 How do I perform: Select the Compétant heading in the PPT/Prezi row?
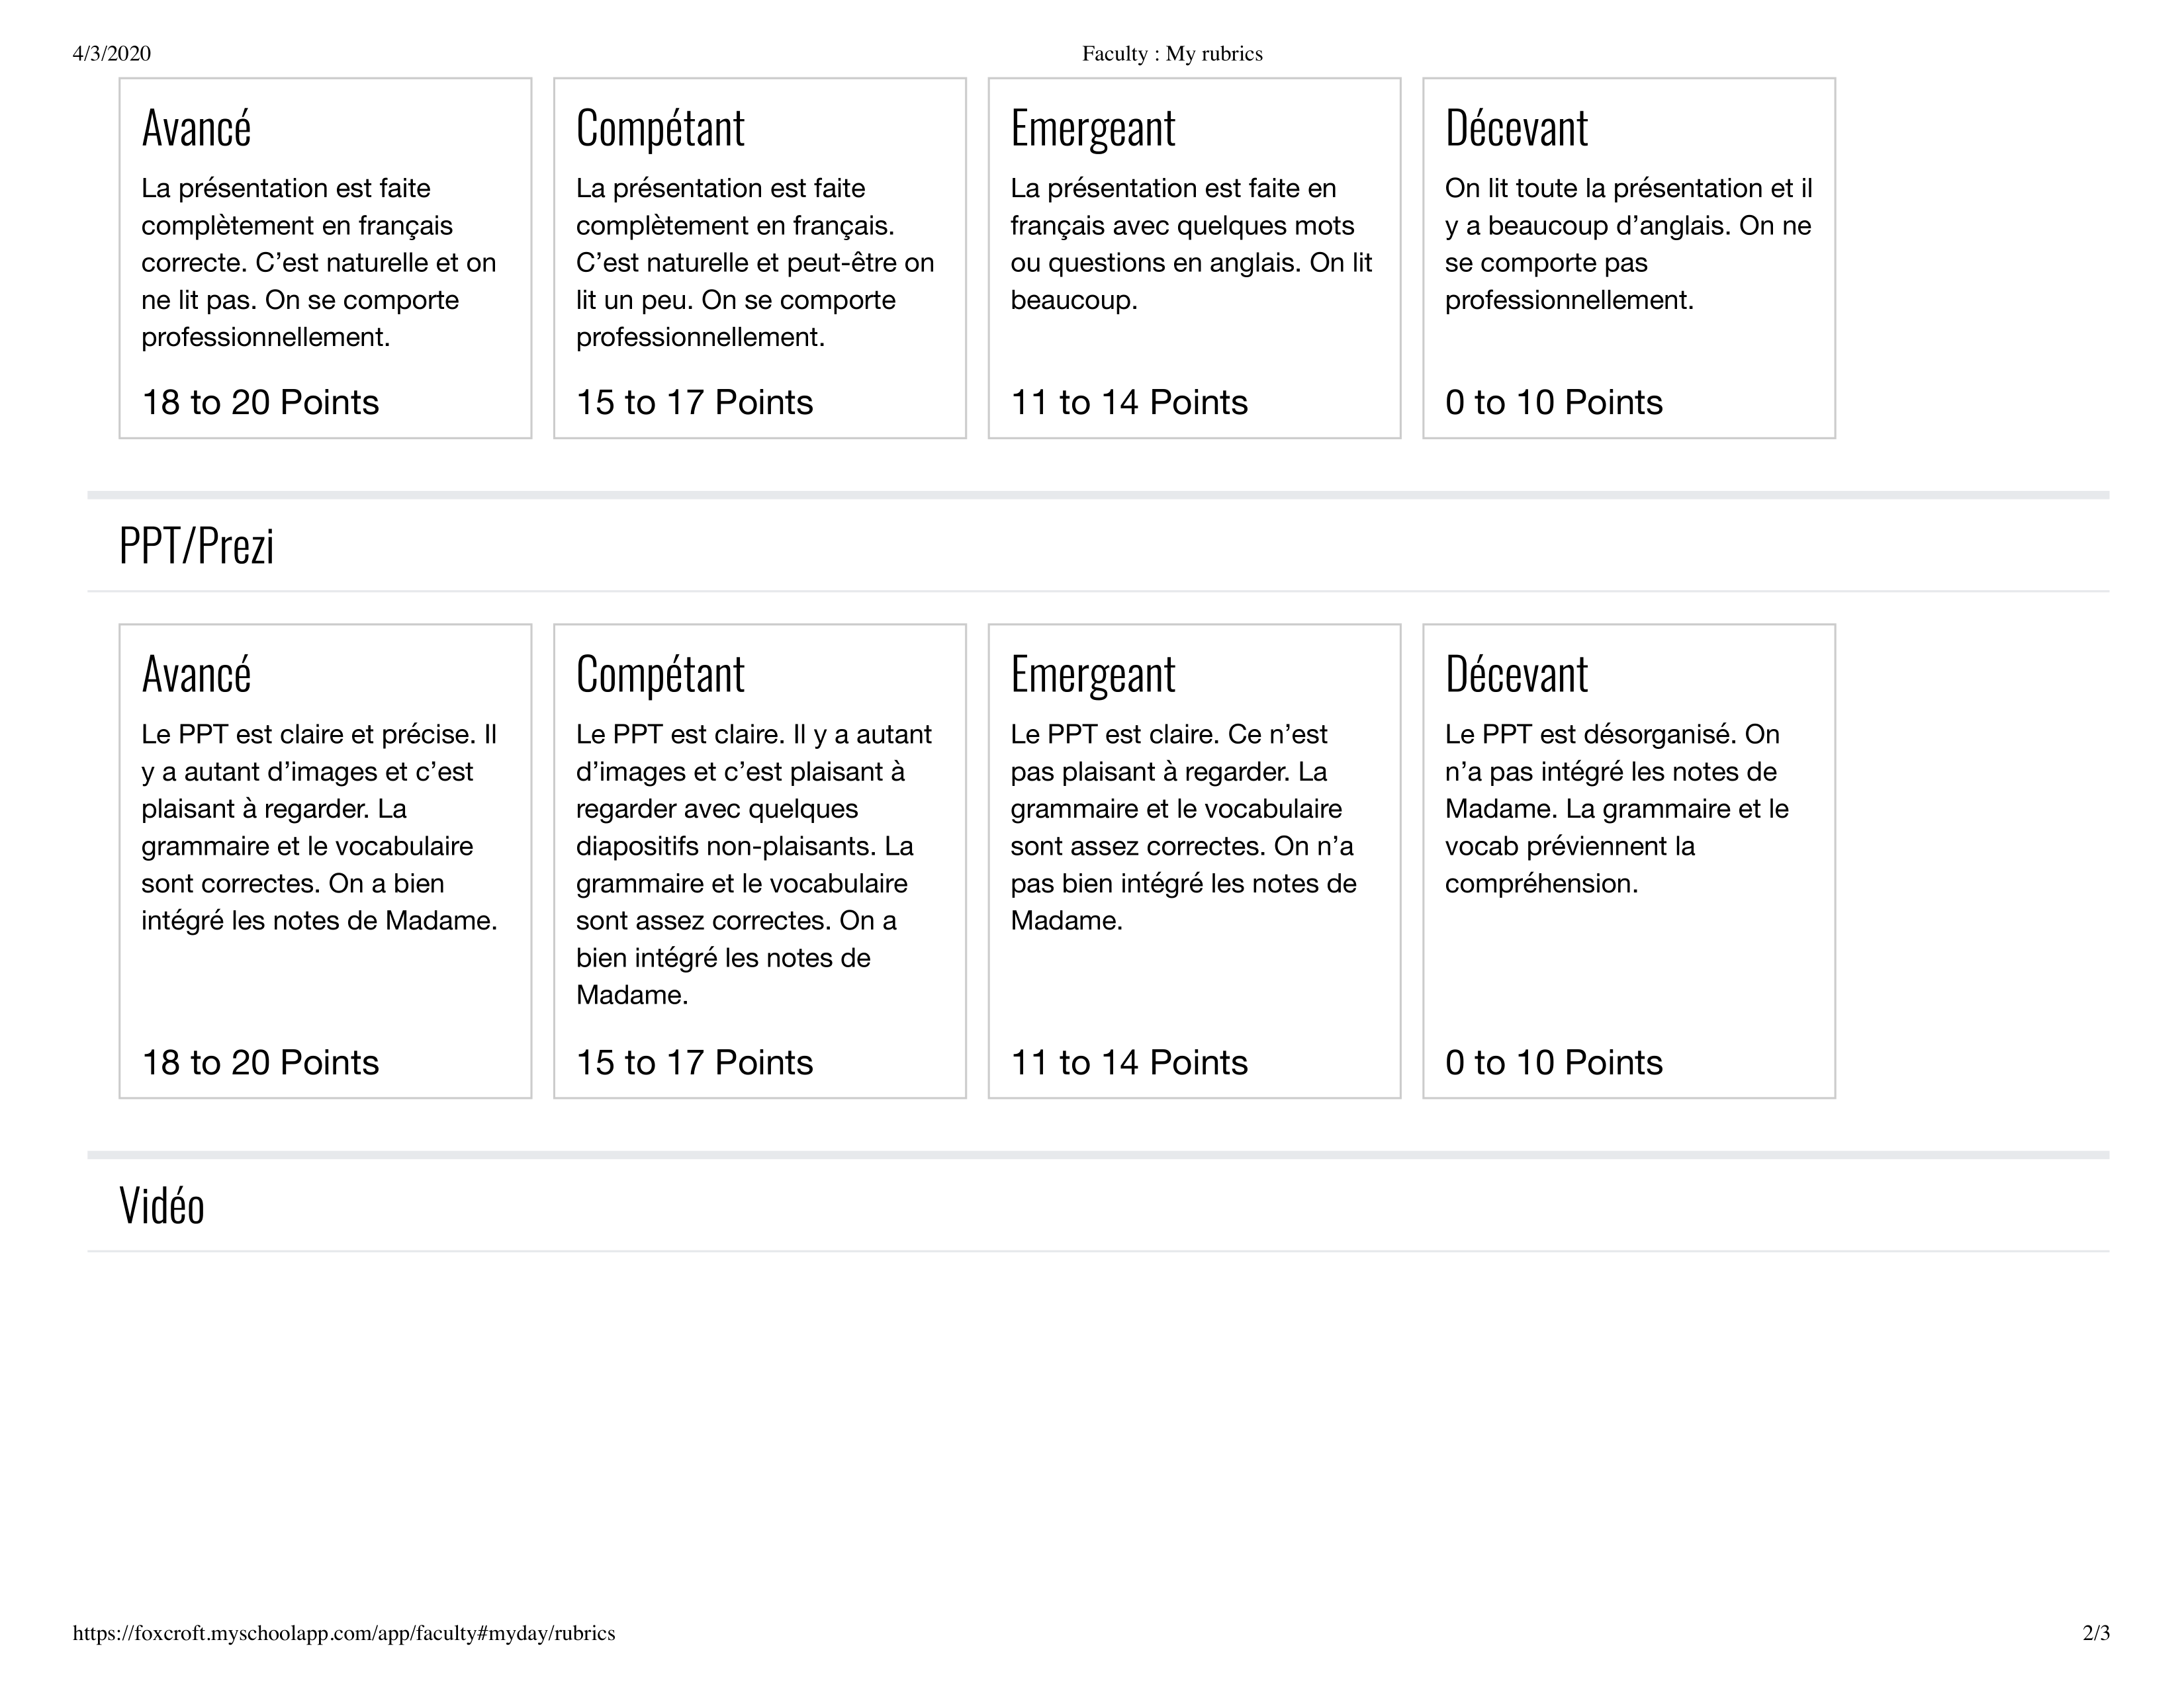tap(660, 673)
